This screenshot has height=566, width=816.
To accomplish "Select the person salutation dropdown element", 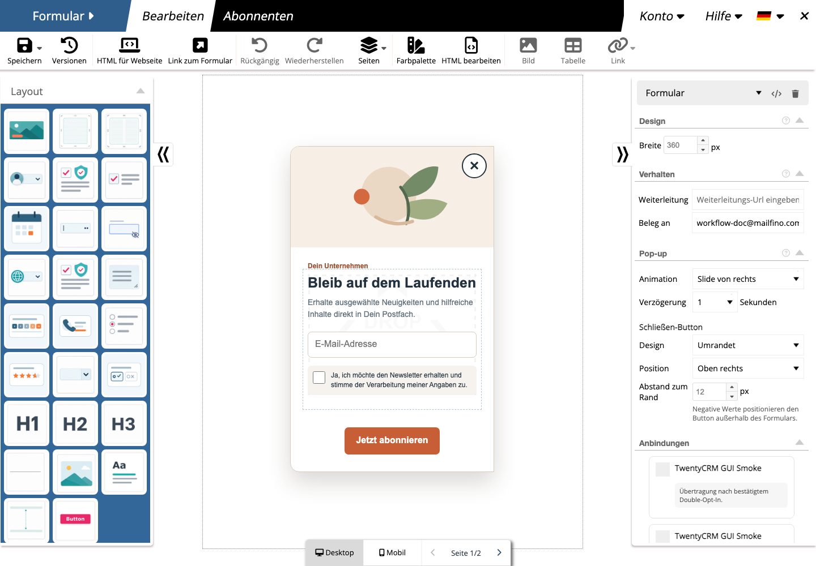I will (x=27, y=179).
